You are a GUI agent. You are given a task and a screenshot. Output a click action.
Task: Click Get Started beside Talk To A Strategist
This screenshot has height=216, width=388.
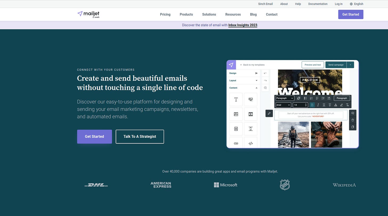pos(95,136)
